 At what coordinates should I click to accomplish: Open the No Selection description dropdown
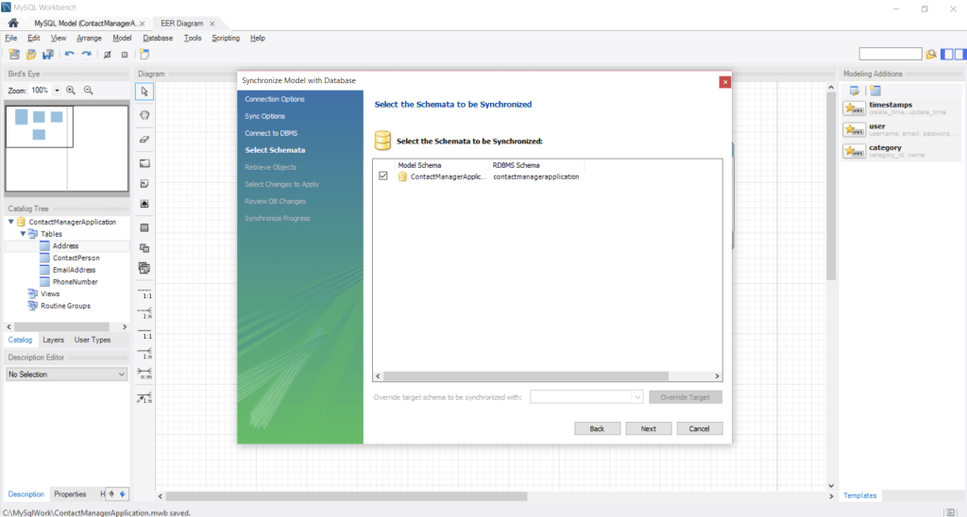click(x=67, y=374)
